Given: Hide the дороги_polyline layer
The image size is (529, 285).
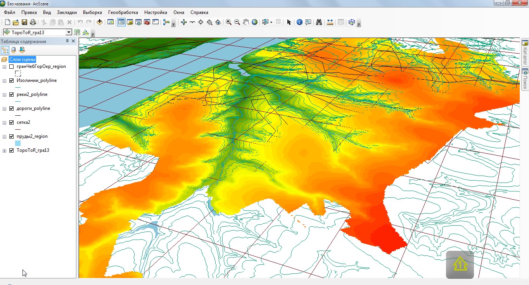Looking at the screenshot, I should 12,109.
